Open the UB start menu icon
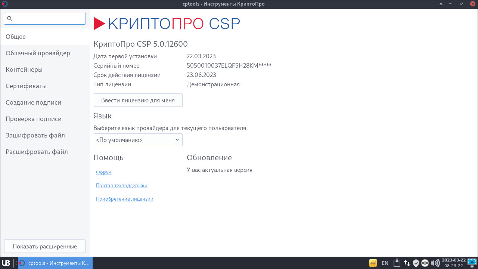Image resolution: width=478 pixels, height=269 pixels. [6, 263]
